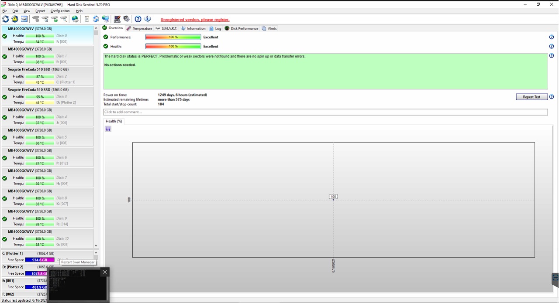Click the E: [001] free space bar

point(37,287)
